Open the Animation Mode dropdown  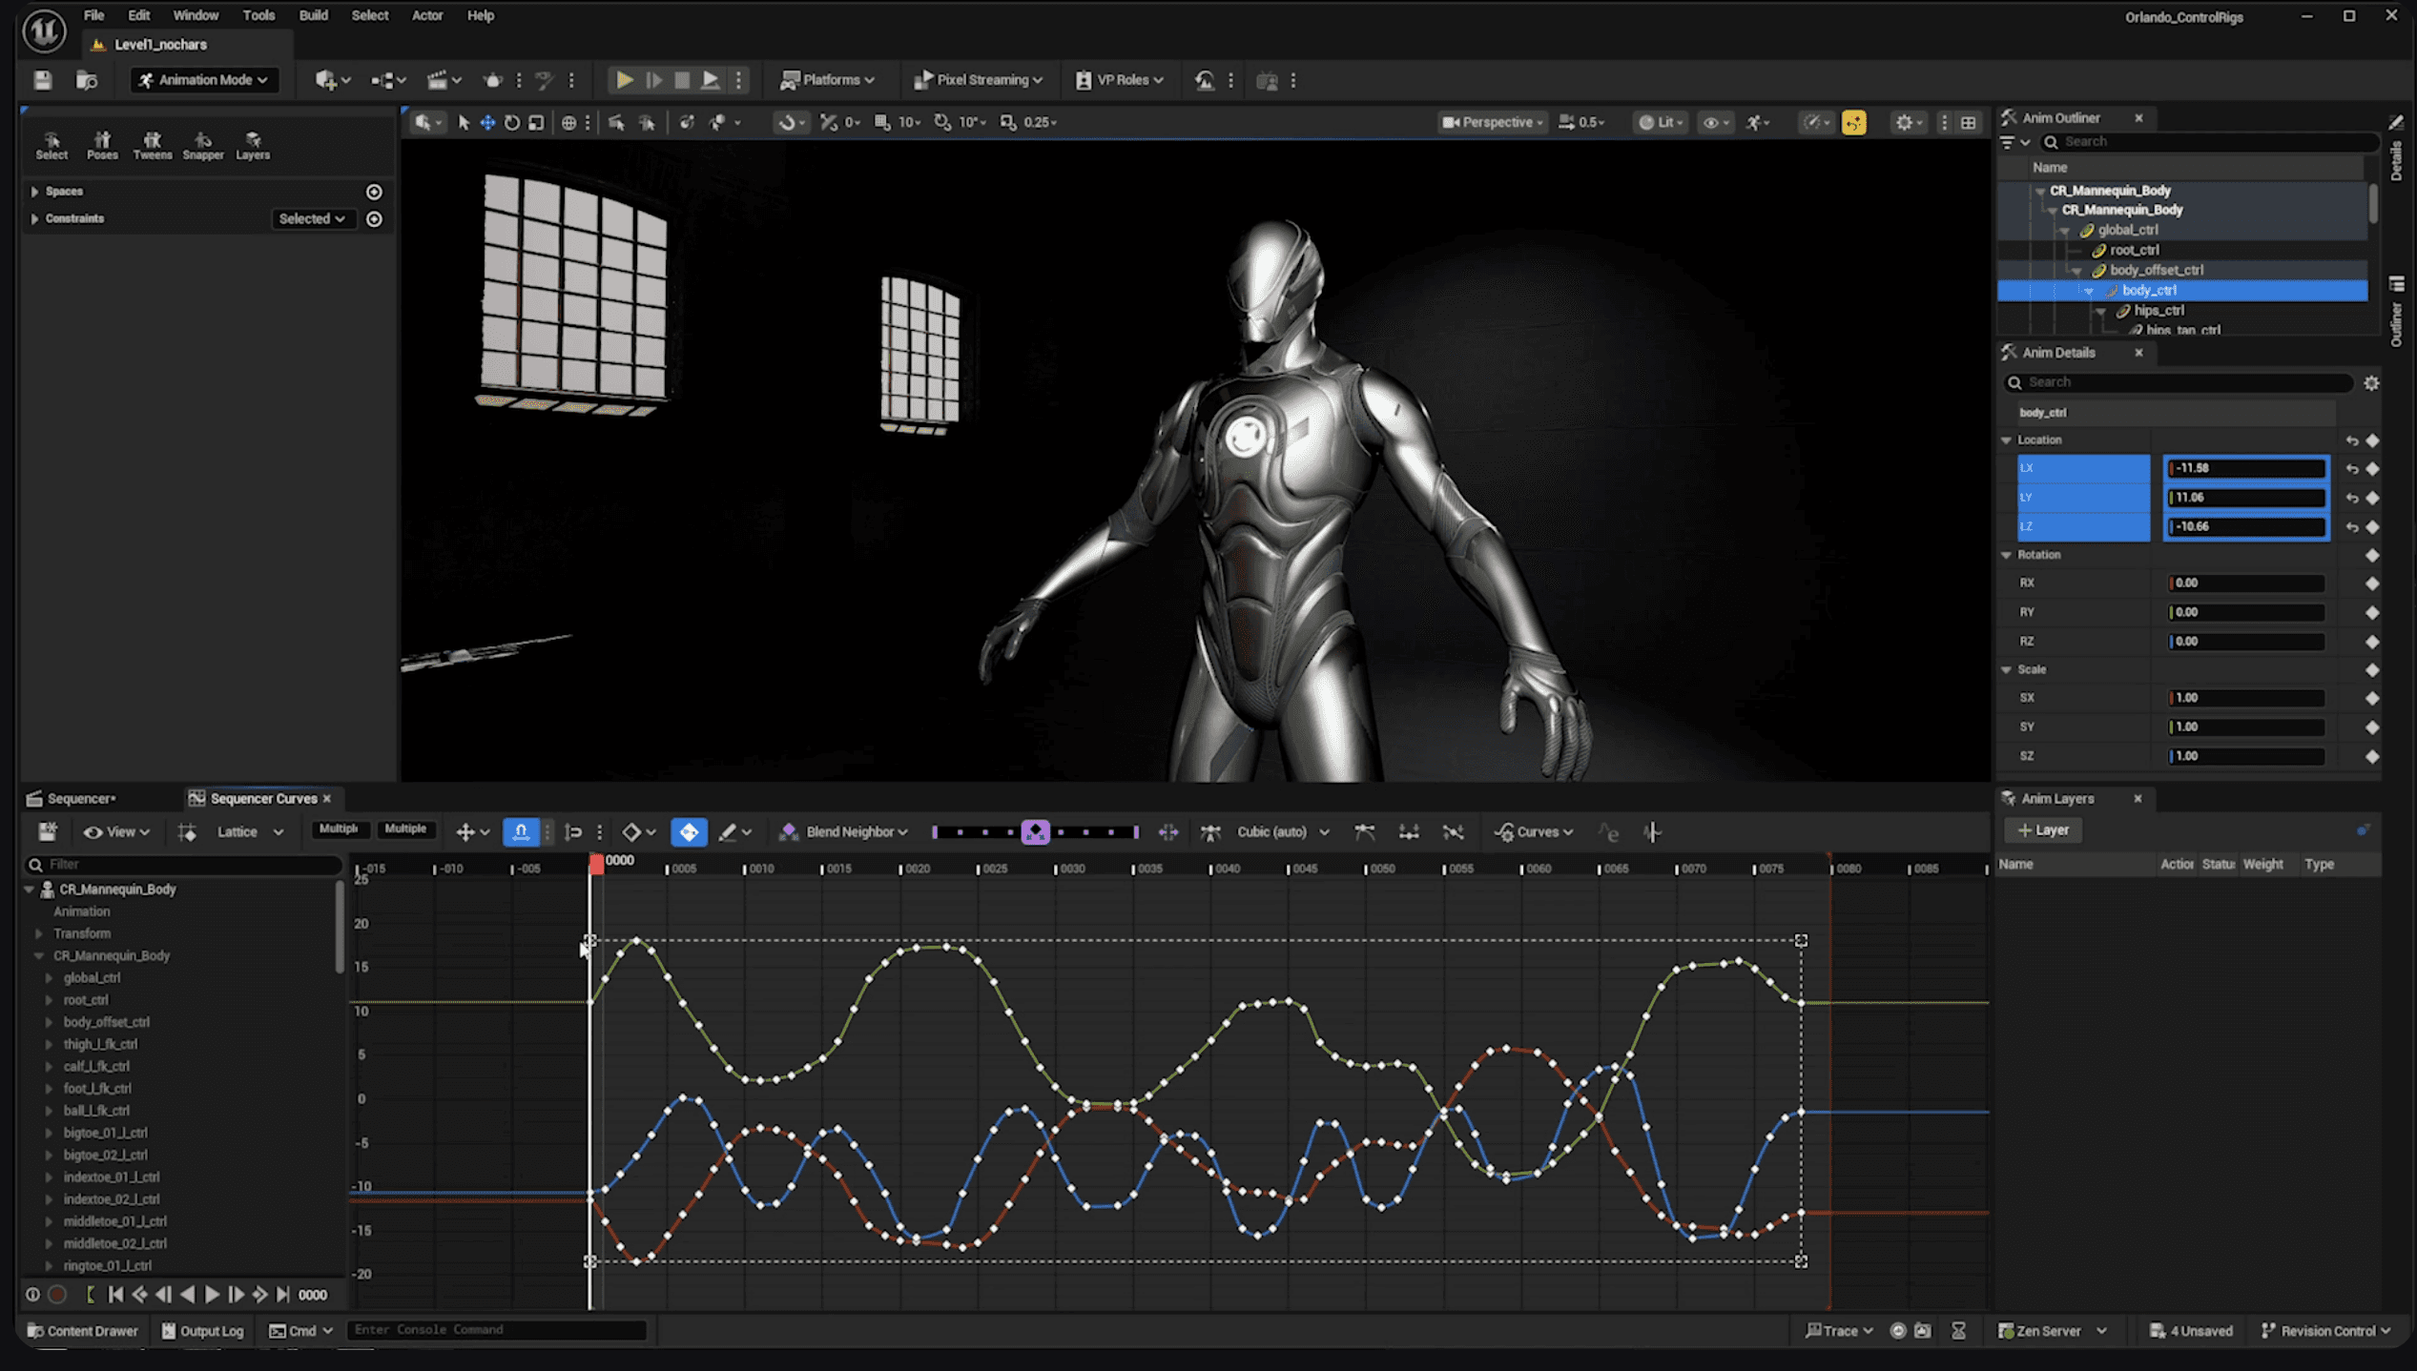click(x=203, y=80)
